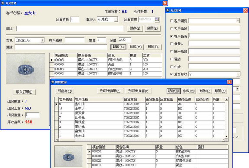Enable the 客戶編號 checkbox
Viewport: 249px width, 168px height.
[x=171, y=29]
